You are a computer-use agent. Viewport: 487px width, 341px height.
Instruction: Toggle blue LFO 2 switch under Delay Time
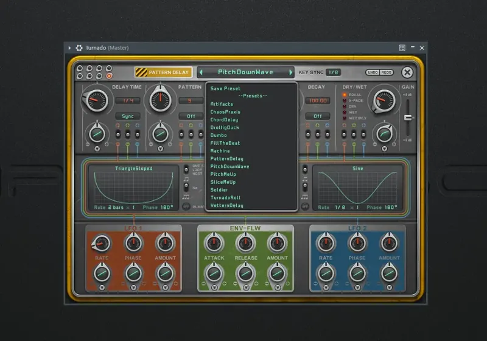[138, 135]
